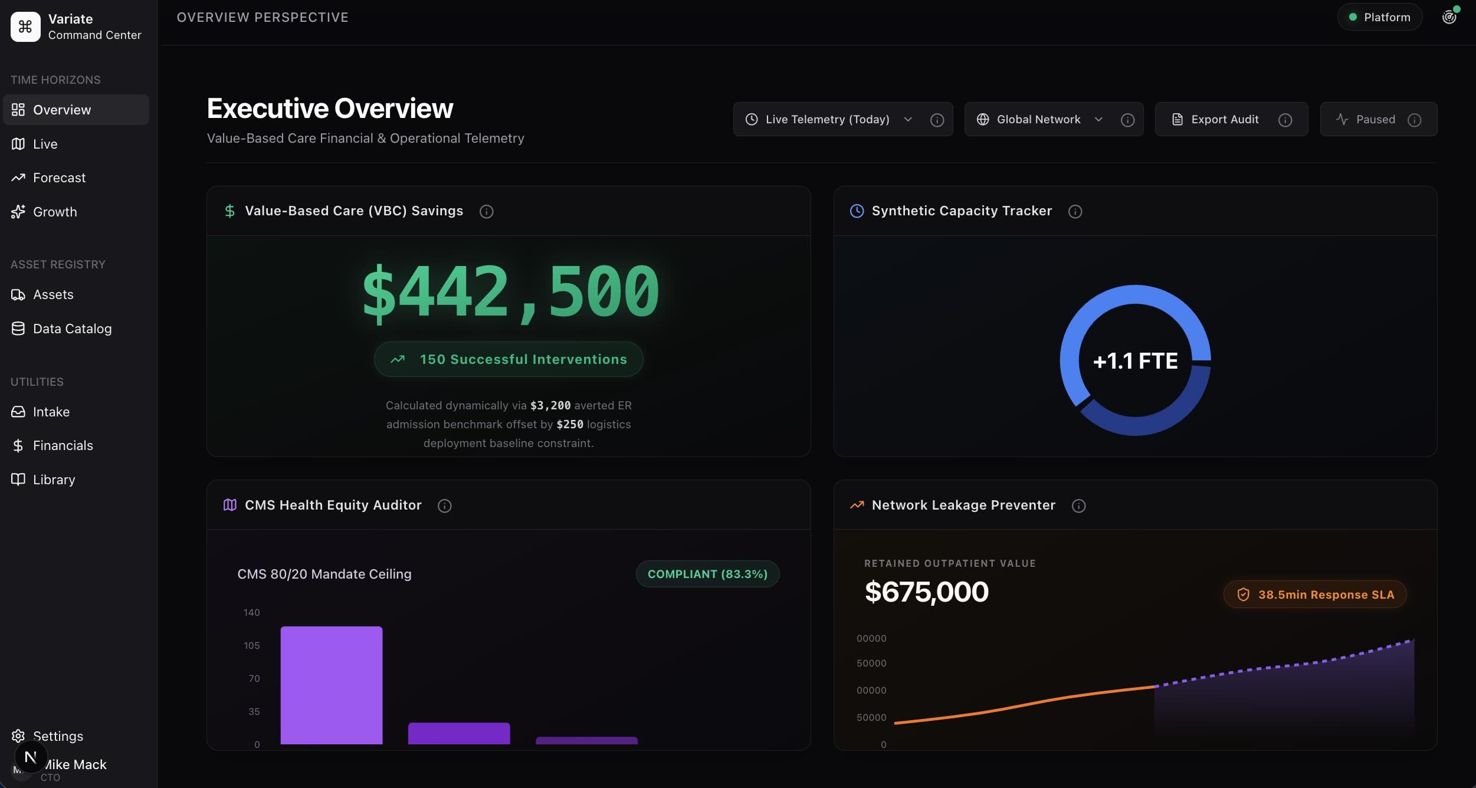Click info icon beside CMS Health Equity Auditor
Screen dimensions: 1476x788
pos(444,505)
